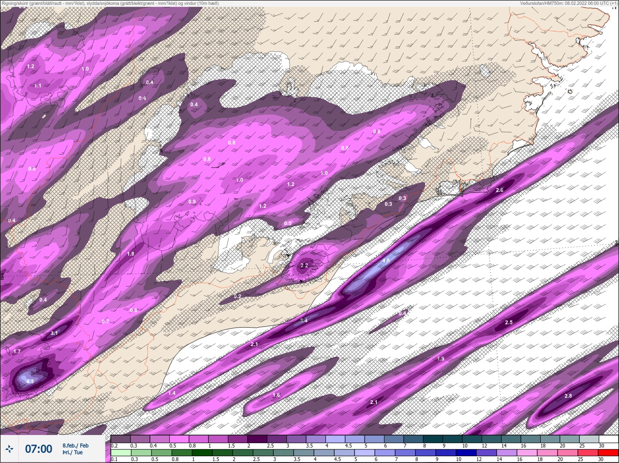This screenshot has height=463, width=619.
Task: Click the 4.3 precipitation value on the map
Action: 30,381
